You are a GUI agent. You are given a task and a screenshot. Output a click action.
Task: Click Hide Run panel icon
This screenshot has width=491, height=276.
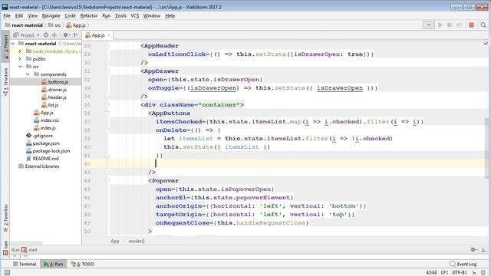pos(483,249)
